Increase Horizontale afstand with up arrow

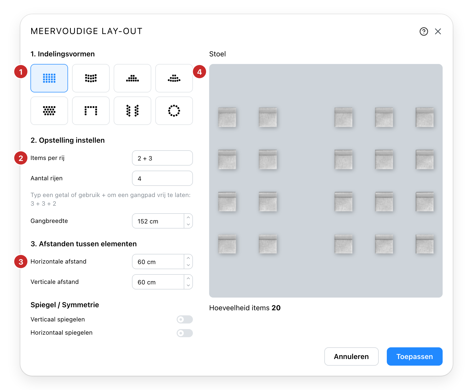(188, 258)
